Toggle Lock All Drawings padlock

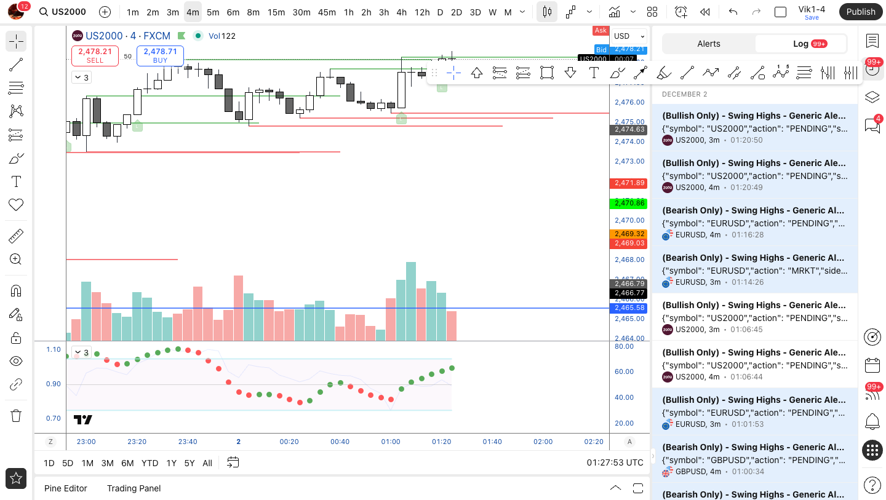[16, 338]
